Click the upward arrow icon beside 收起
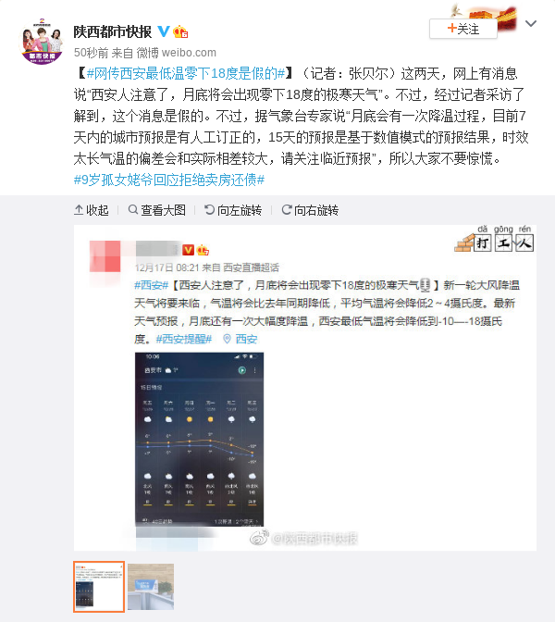Image resolution: width=555 pixels, height=622 pixels. click(79, 209)
